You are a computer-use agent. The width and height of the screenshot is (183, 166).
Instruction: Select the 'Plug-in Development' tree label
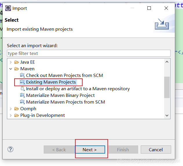click(x=43, y=115)
